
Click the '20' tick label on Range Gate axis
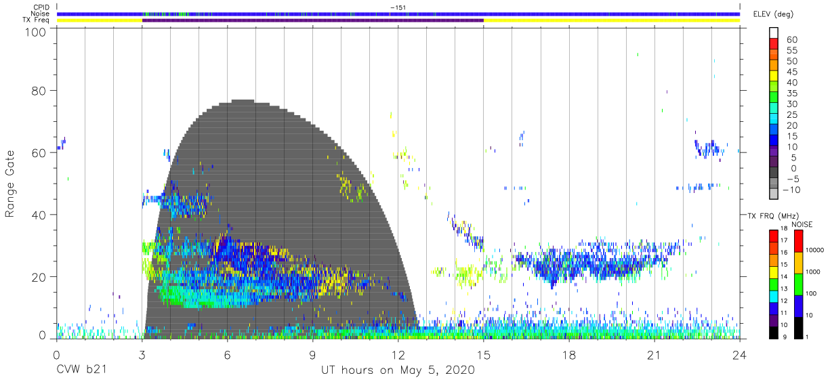pyautogui.click(x=40, y=277)
